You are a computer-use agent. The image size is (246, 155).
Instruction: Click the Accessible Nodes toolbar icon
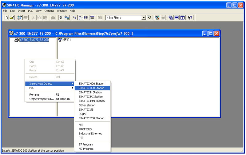20,18
